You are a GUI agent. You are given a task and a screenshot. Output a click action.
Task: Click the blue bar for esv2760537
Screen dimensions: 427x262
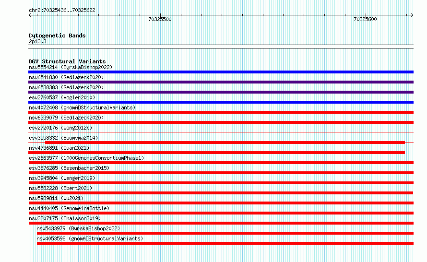[221, 102]
